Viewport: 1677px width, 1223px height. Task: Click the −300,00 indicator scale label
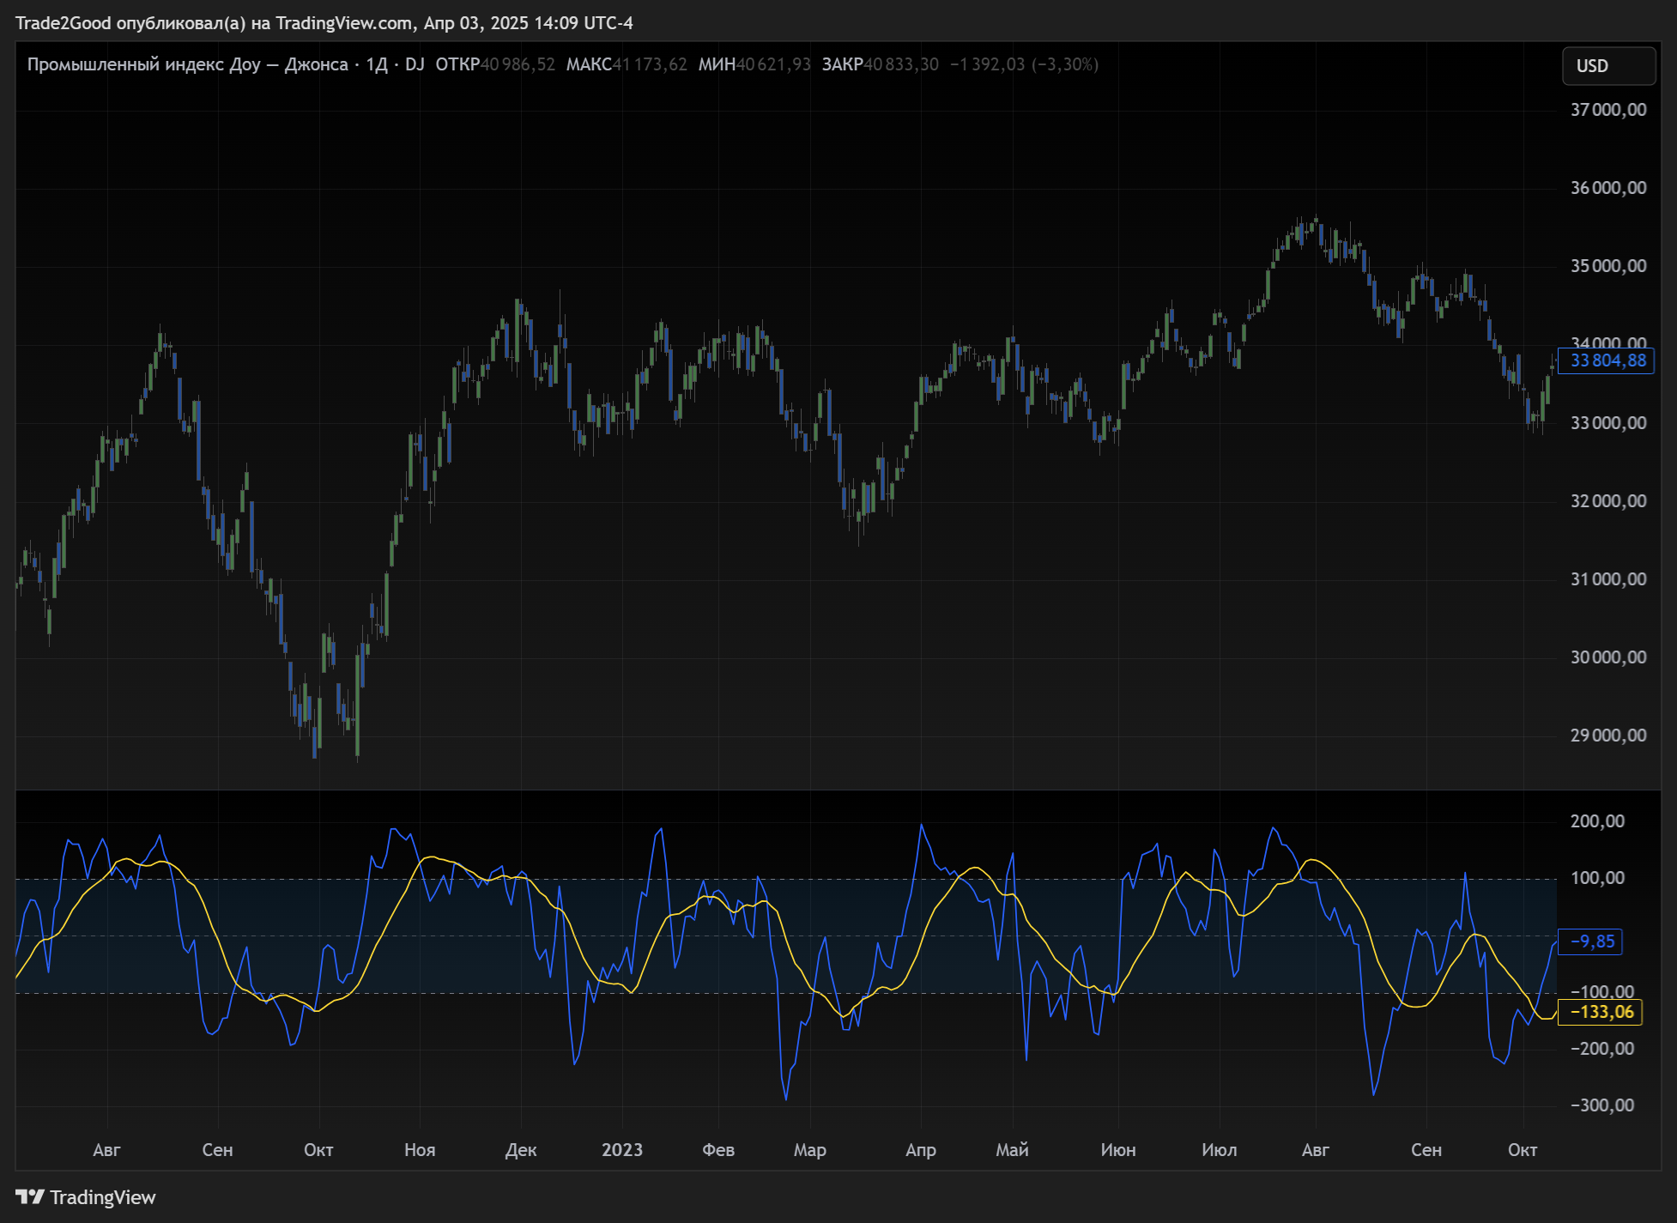[x=1601, y=1105]
